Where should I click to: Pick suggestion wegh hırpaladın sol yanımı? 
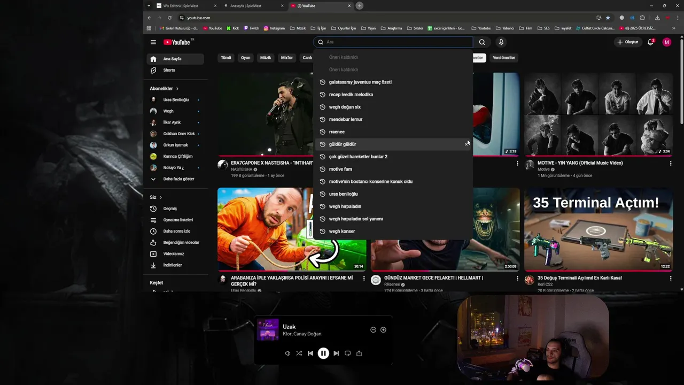pyautogui.click(x=393, y=219)
